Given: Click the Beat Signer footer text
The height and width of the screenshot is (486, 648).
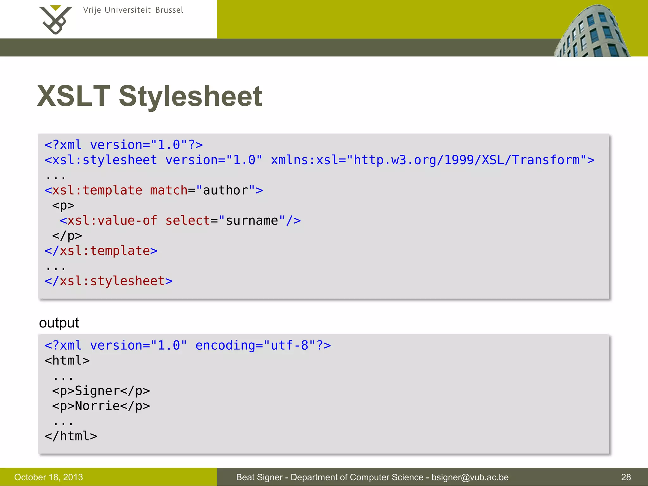Looking at the screenshot, I should [372, 477].
